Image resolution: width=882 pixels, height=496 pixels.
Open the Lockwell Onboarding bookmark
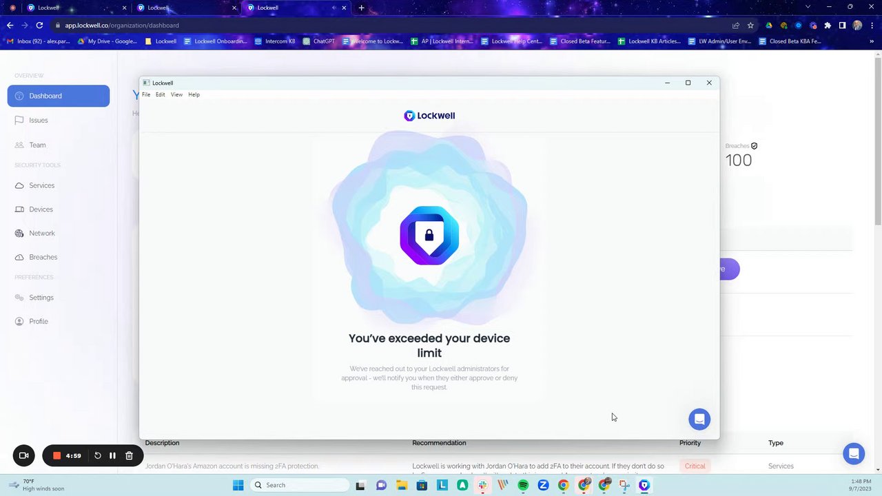(x=216, y=41)
